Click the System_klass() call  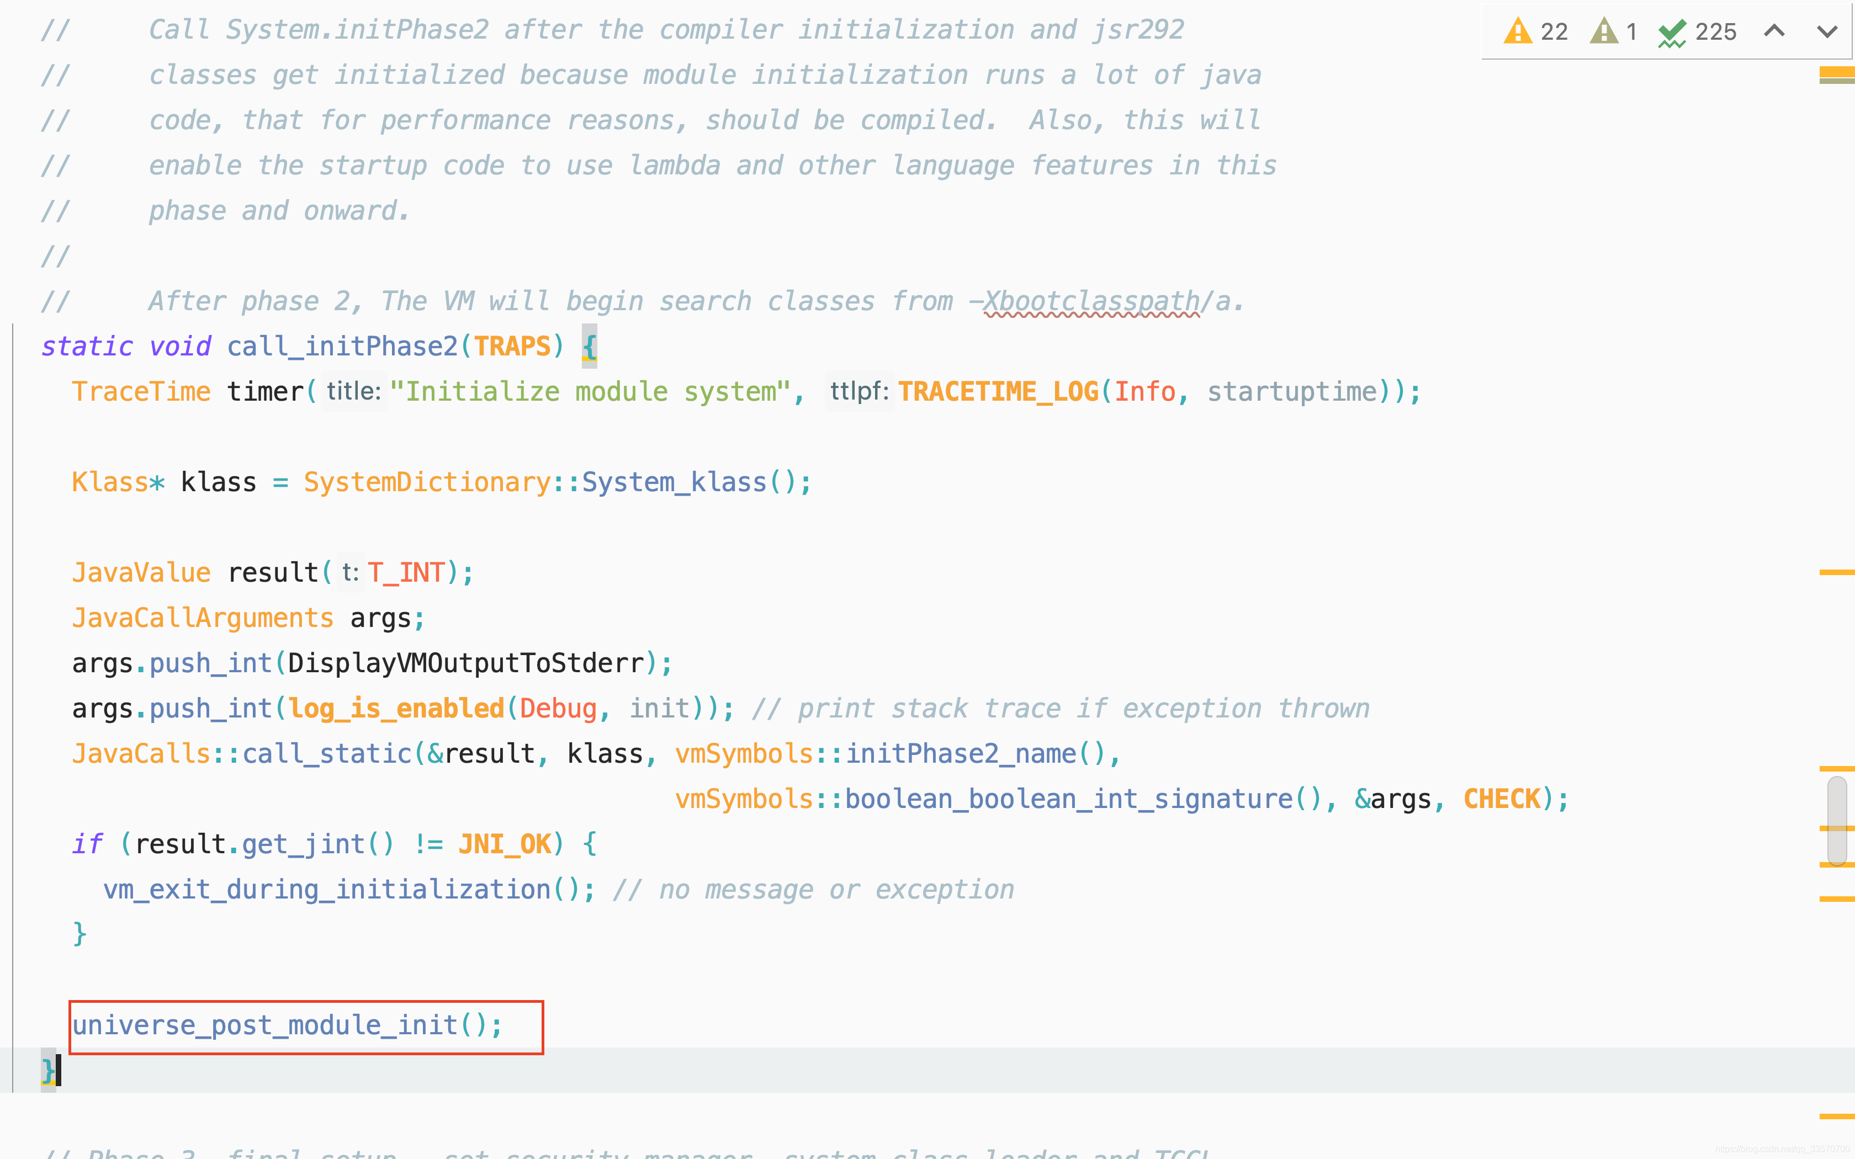click(x=689, y=482)
